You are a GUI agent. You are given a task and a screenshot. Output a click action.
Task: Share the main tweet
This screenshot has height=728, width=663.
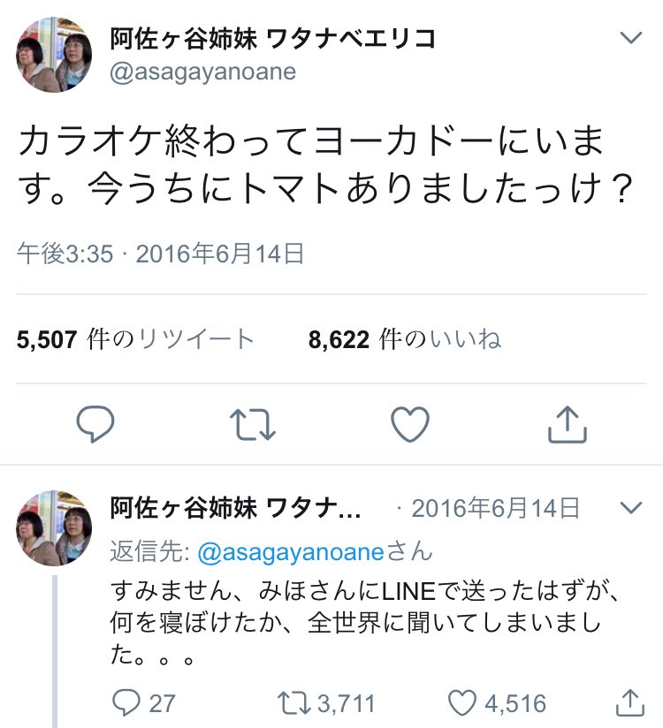point(567,425)
